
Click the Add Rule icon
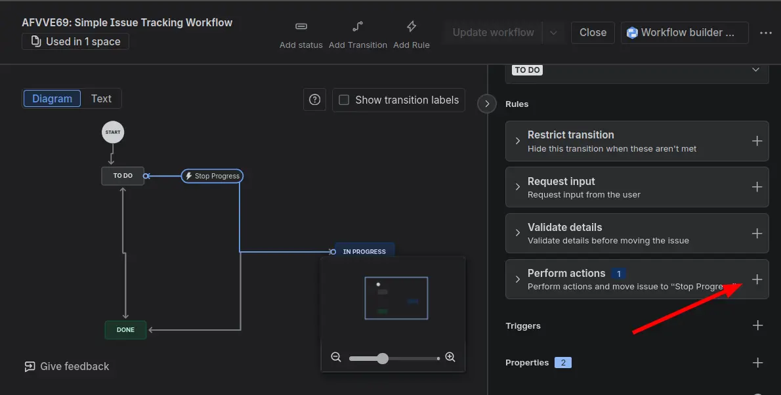[x=412, y=27]
